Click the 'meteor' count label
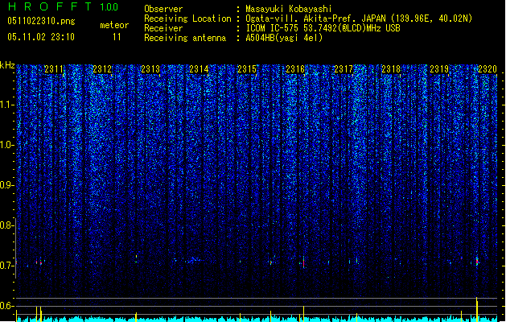The width and height of the screenshot is (506, 322). [x=114, y=25]
